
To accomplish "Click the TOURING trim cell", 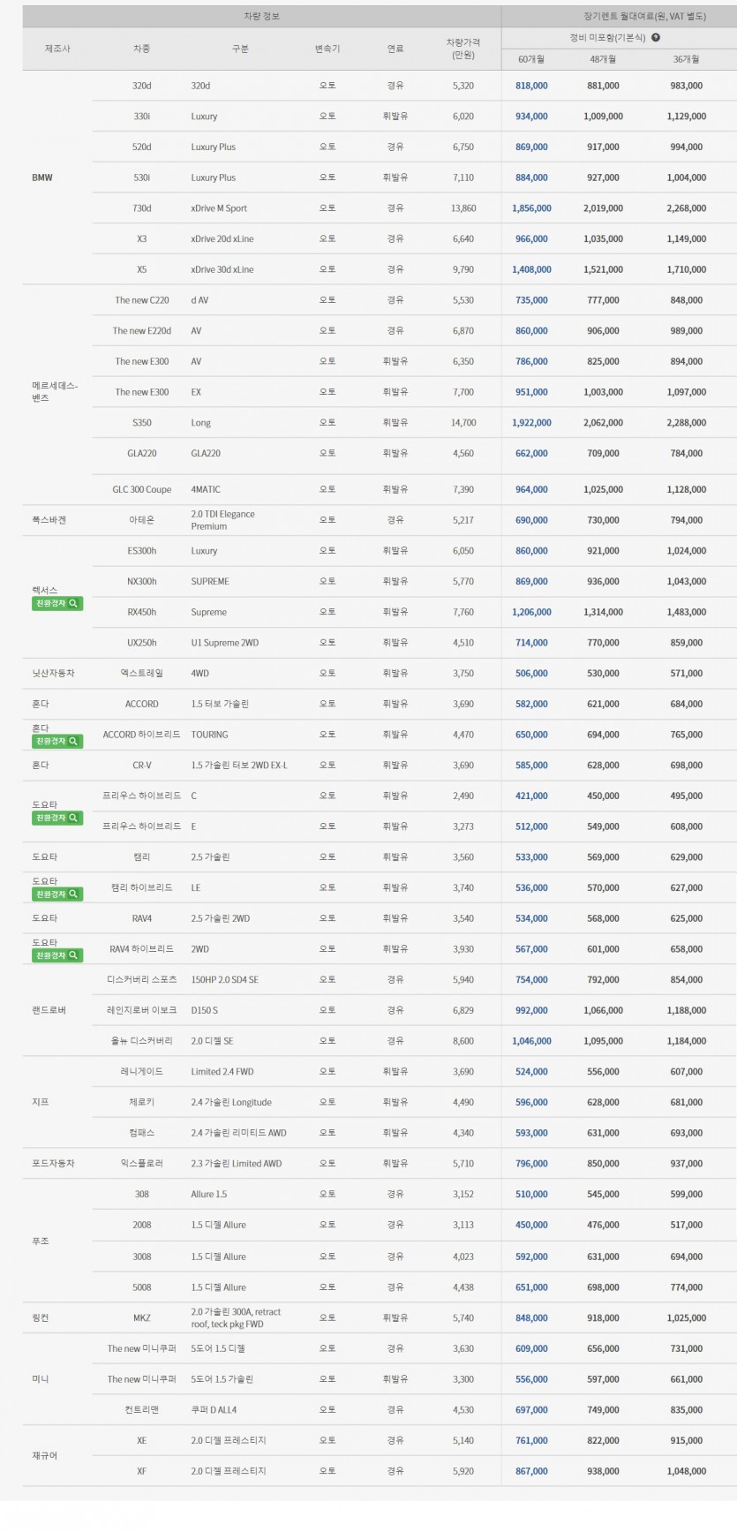I will [x=209, y=735].
